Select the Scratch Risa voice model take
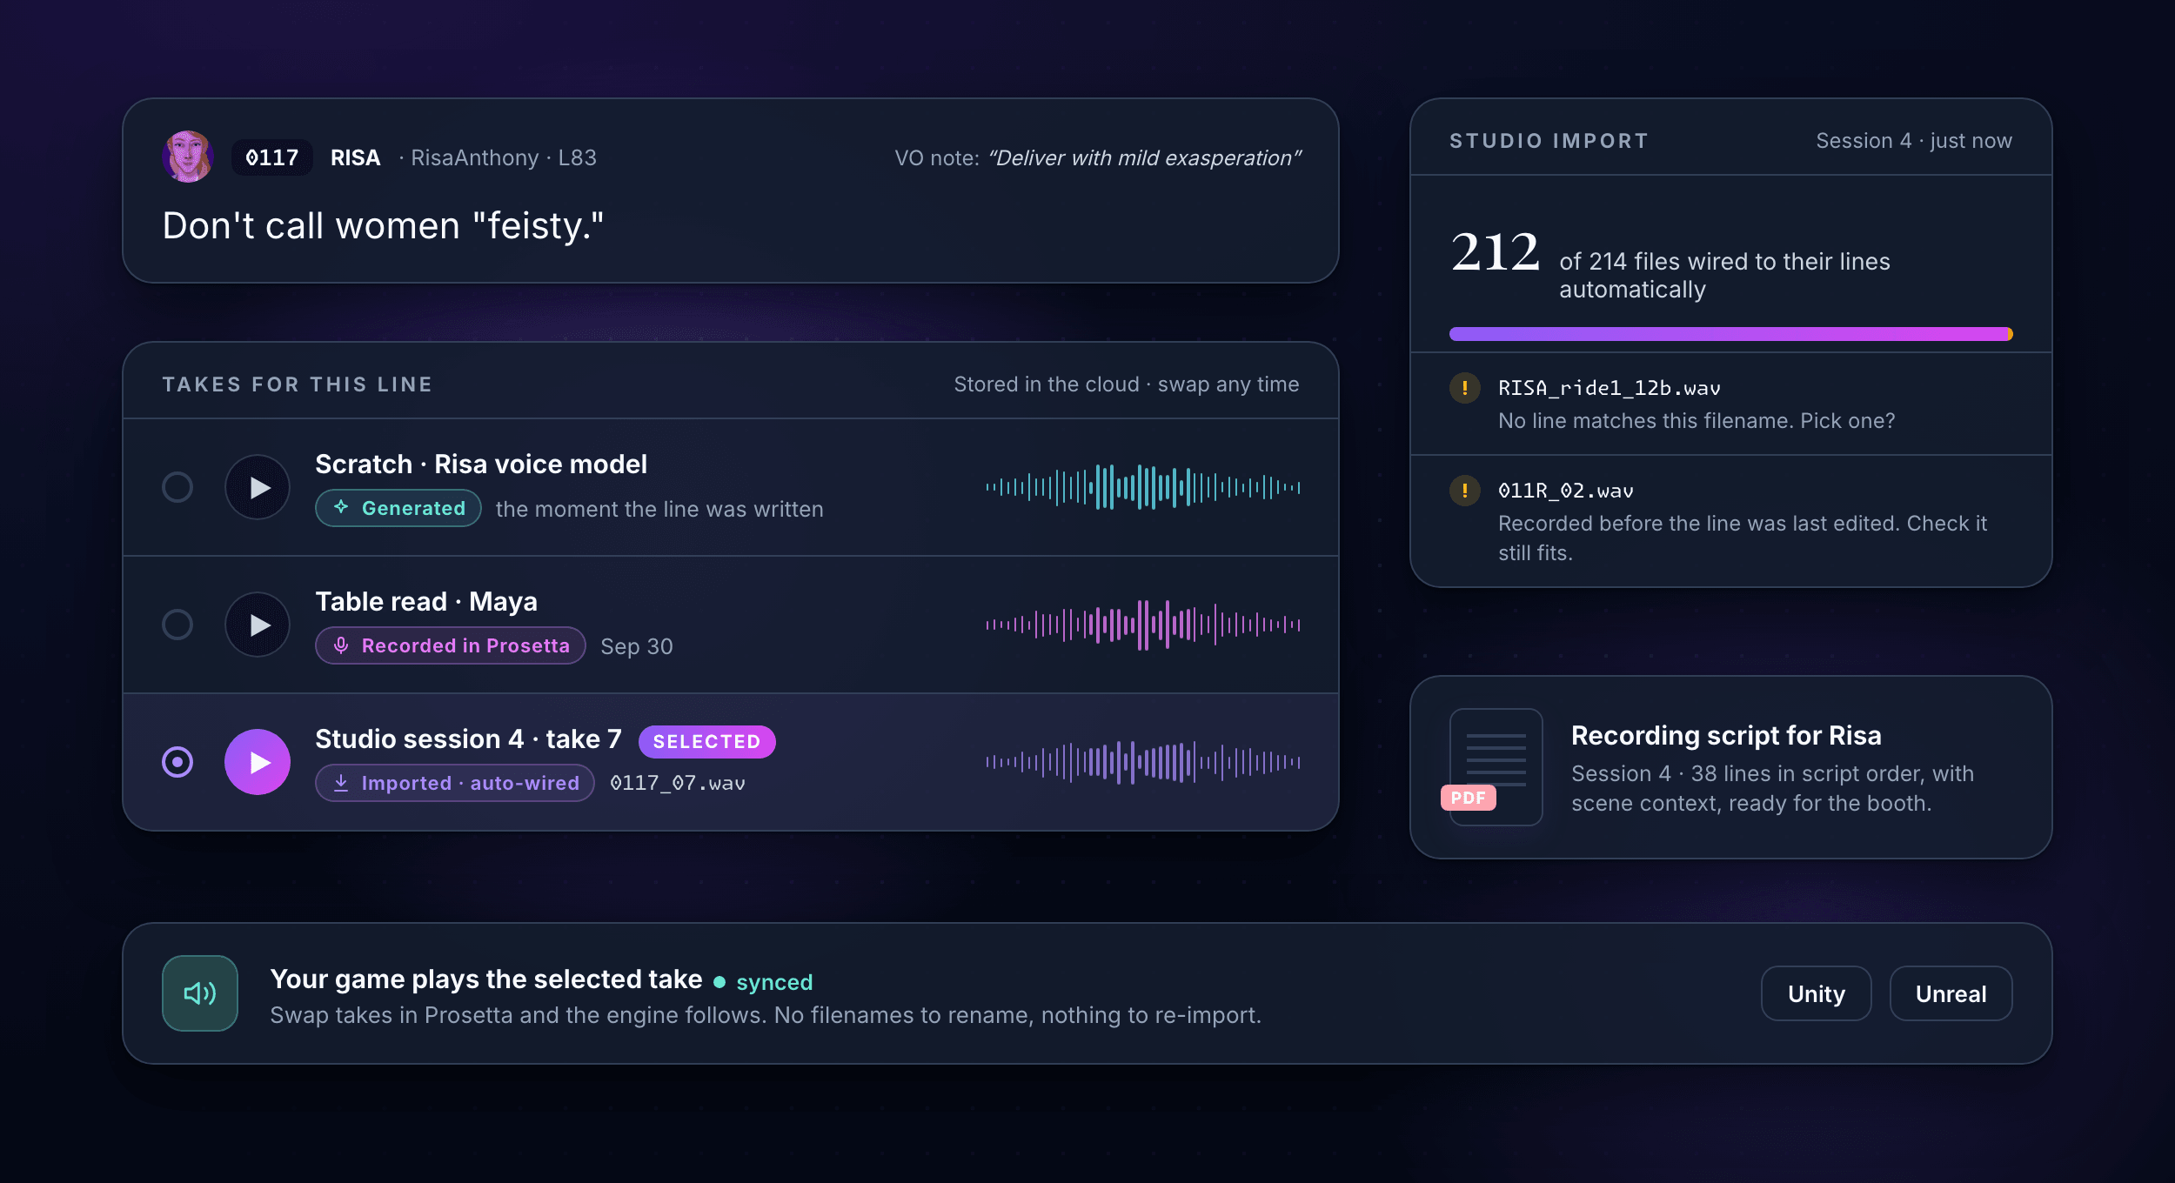Screen dimensions: 2175x1183 click(x=177, y=487)
